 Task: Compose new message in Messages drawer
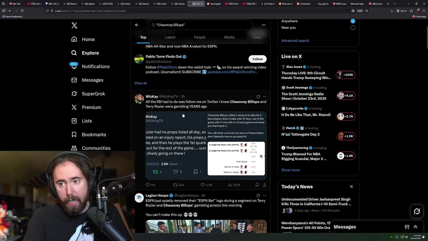pos(407,227)
